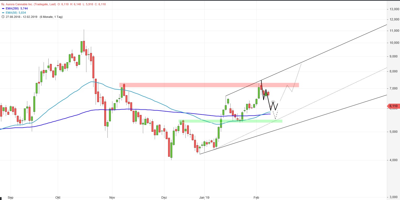The image size is (400, 200).
Task: Select the blue EMA(200) legend color marker
Action: [x=3, y=9]
